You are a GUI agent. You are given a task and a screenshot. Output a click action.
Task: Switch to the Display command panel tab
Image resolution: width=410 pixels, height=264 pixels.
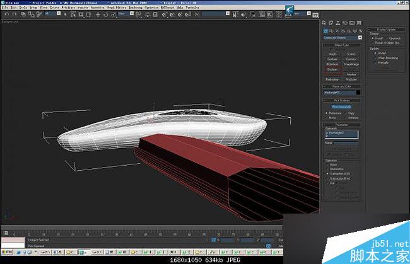[x=352, y=23]
